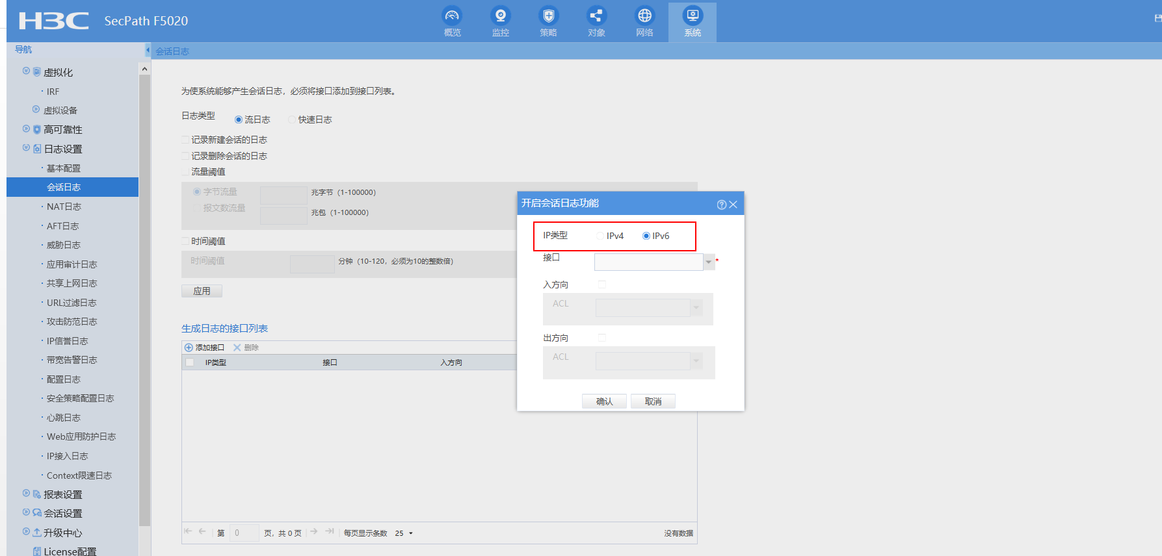Collapse the 虚拟化 tree node
The height and width of the screenshot is (556, 1162).
pyautogui.click(x=26, y=71)
